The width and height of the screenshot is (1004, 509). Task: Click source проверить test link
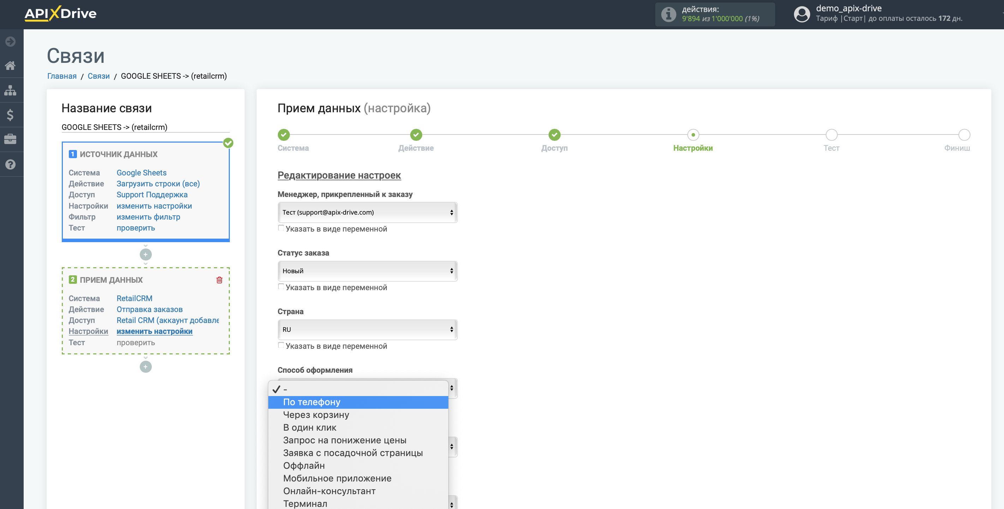[136, 228]
